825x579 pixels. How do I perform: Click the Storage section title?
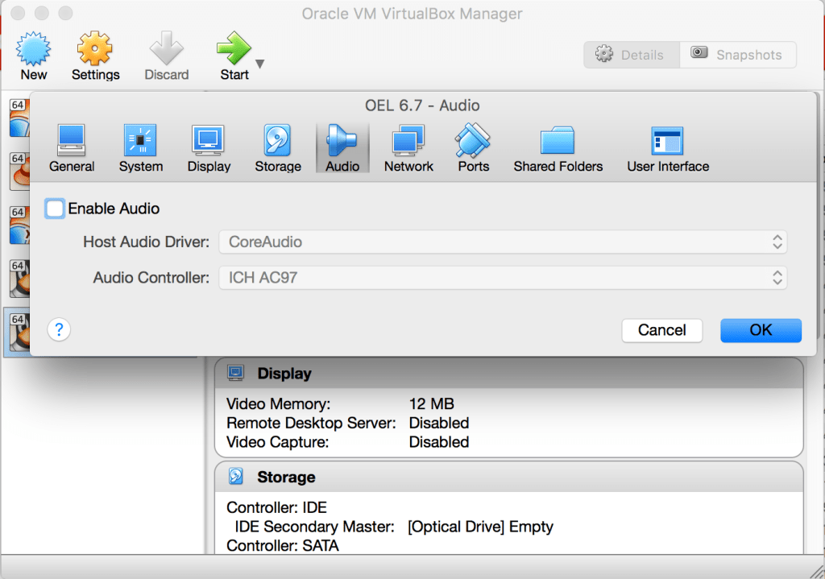286,477
